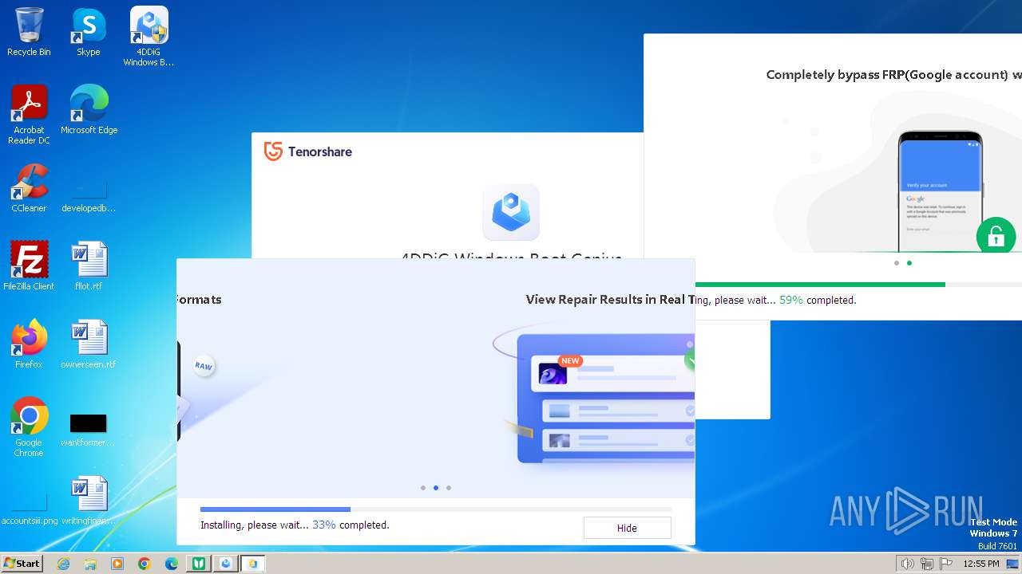Open the Microsoft Edge desktop shortcut
The height and width of the screenshot is (574, 1022).
[x=89, y=110]
